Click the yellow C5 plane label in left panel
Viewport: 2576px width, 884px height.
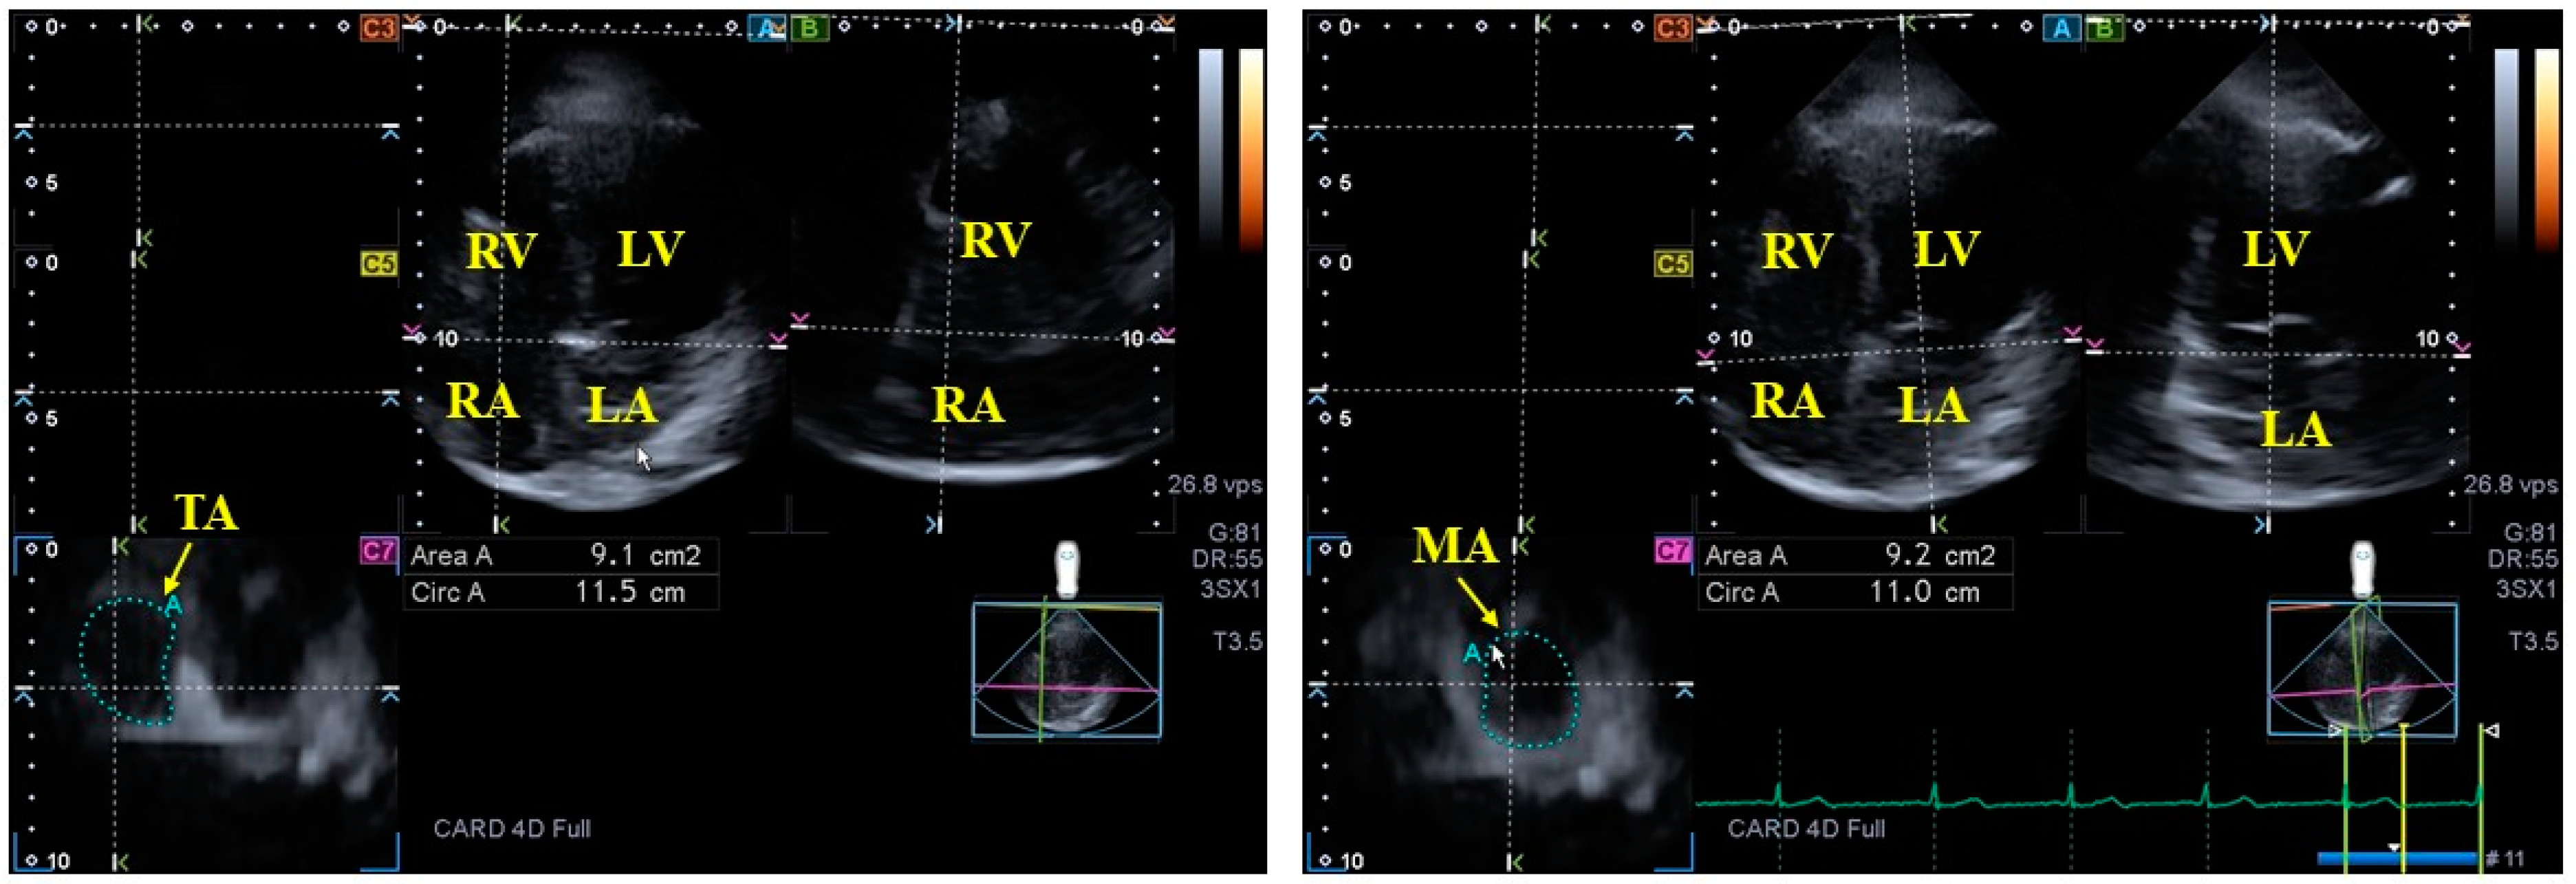378,264
